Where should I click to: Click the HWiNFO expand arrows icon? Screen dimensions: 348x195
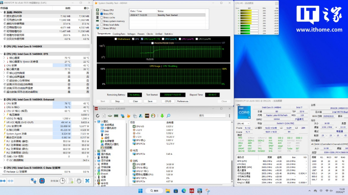3,181
